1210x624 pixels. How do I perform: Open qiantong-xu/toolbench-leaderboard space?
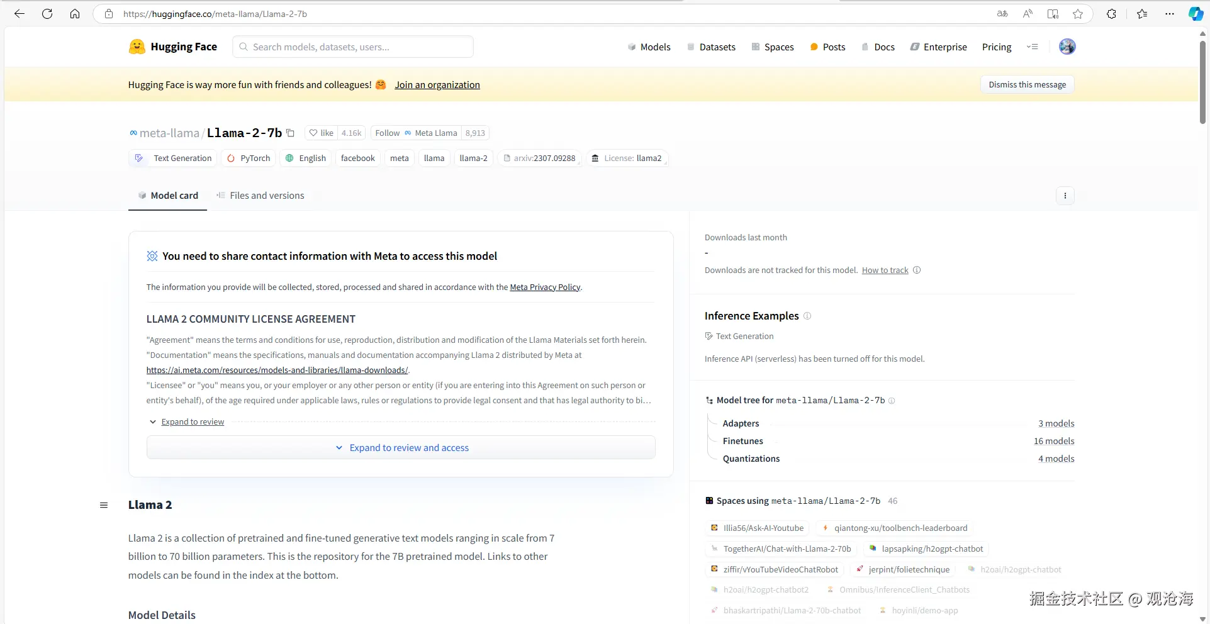pyautogui.click(x=894, y=528)
